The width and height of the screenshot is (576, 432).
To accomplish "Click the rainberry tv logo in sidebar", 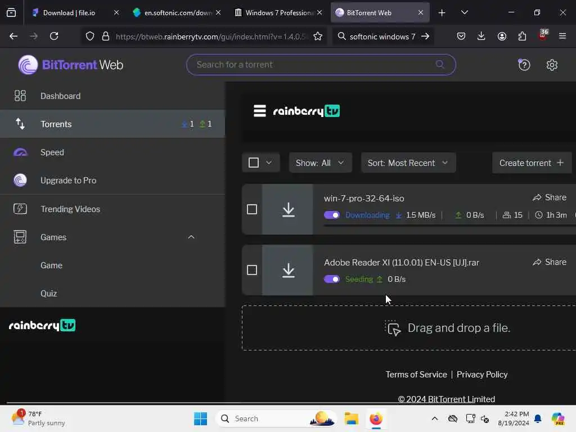I will click(42, 326).
